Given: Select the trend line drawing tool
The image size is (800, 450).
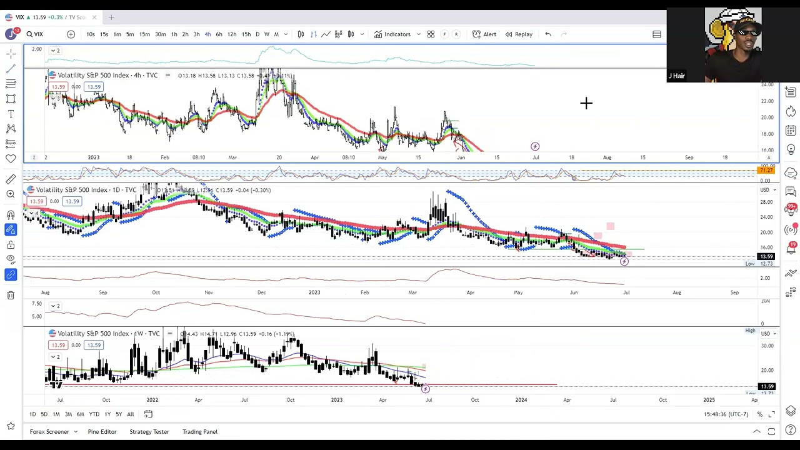Looking at the screenshot, I should (x=11, y=69).
